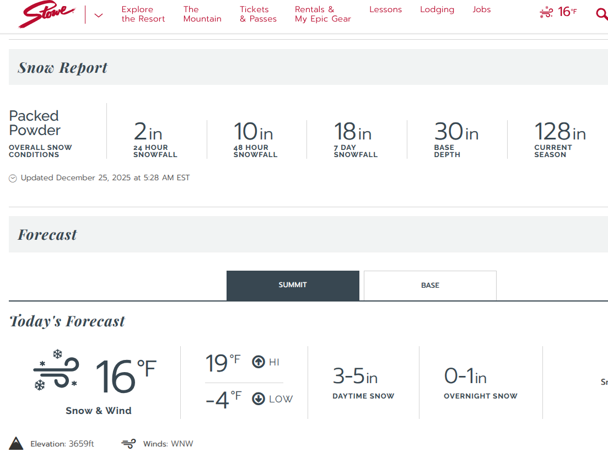Click the Winds WNW icon
This screenshot has width=608, height=468.
(128, 444)
